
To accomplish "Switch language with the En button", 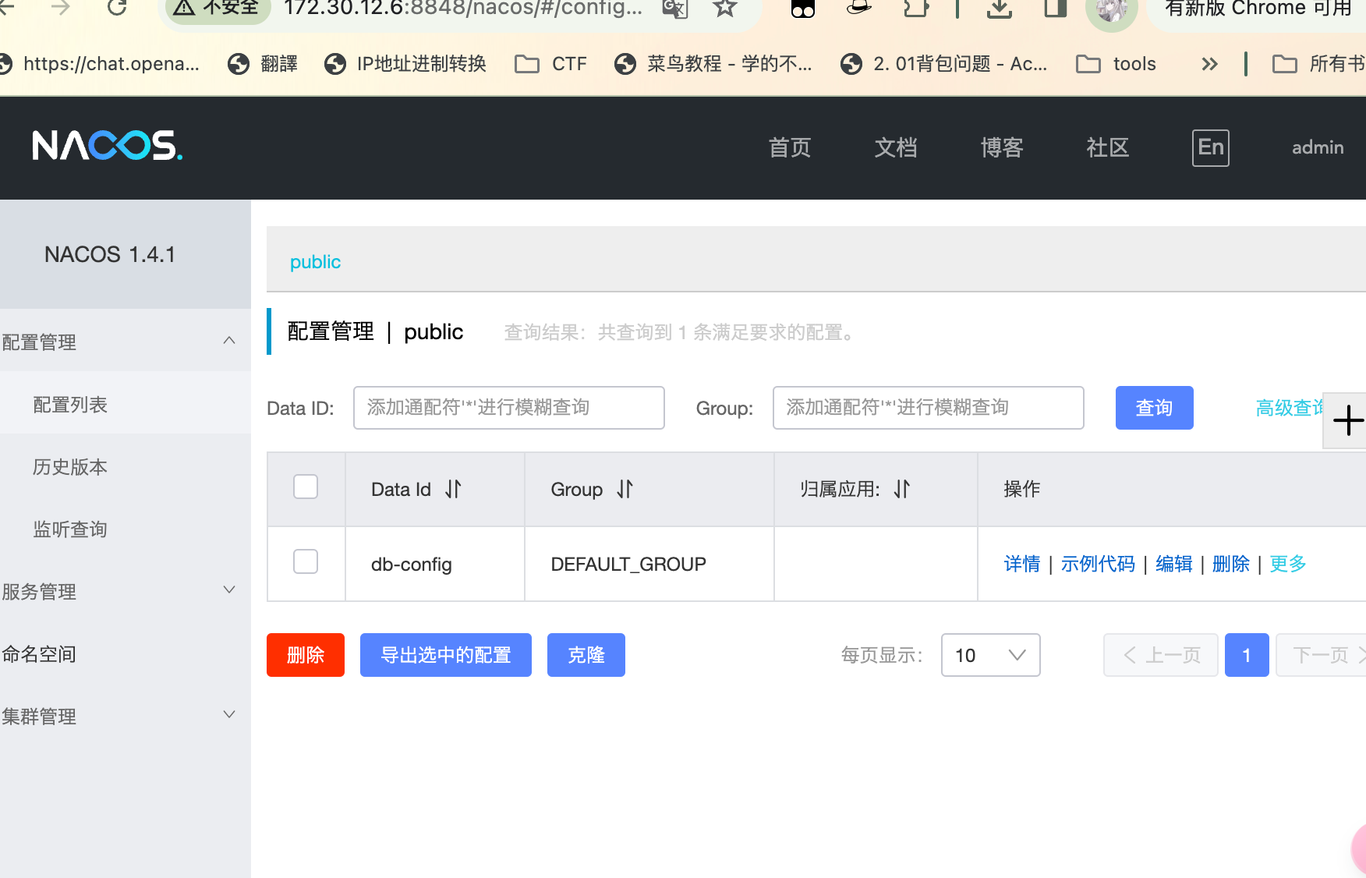I will 1210,147.
